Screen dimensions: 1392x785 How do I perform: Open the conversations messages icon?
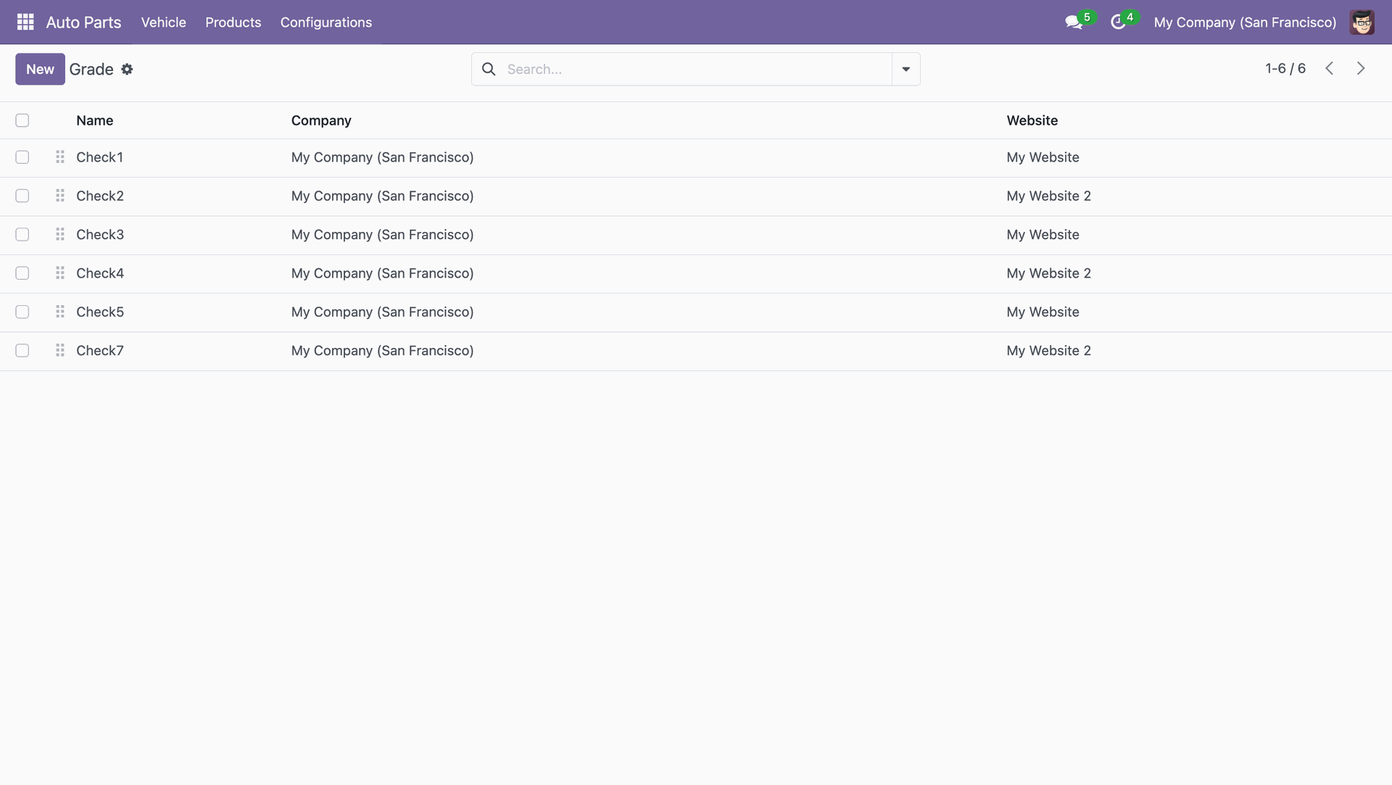(1073, 22)
